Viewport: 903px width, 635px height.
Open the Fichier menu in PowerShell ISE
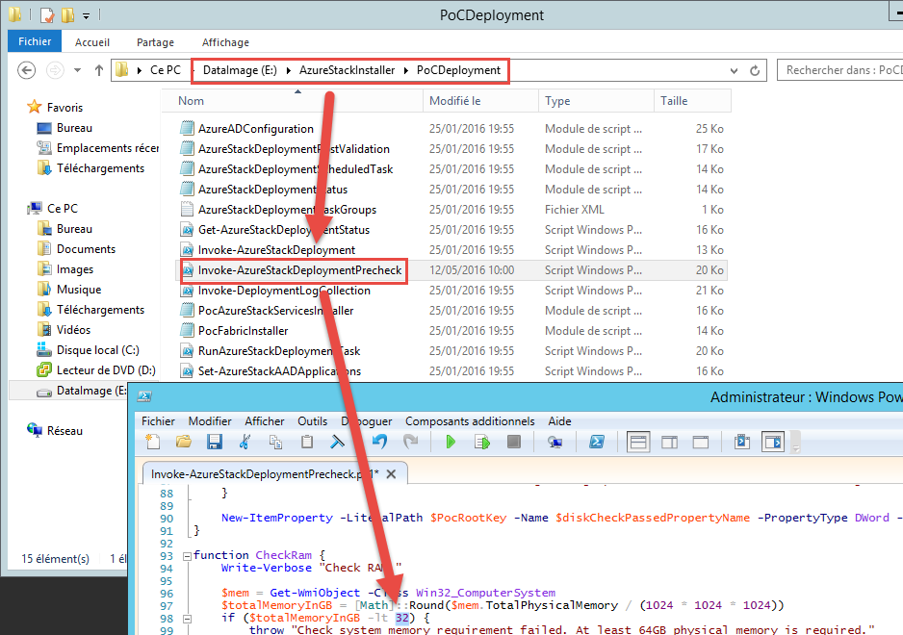158,421
